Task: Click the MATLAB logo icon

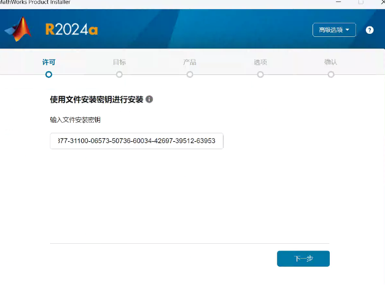Action: 18,29
